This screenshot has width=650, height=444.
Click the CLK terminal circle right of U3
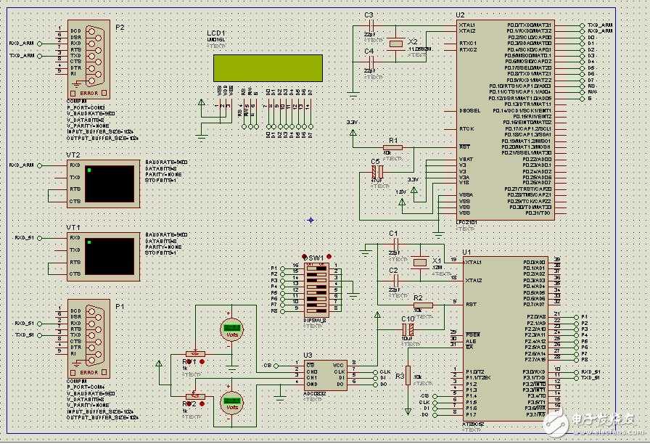pyautogui.click(x=376, y=372)
